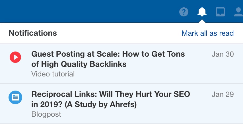Click empty area of the blue header bar
The image size is (243, 124).
coord(85,11)
